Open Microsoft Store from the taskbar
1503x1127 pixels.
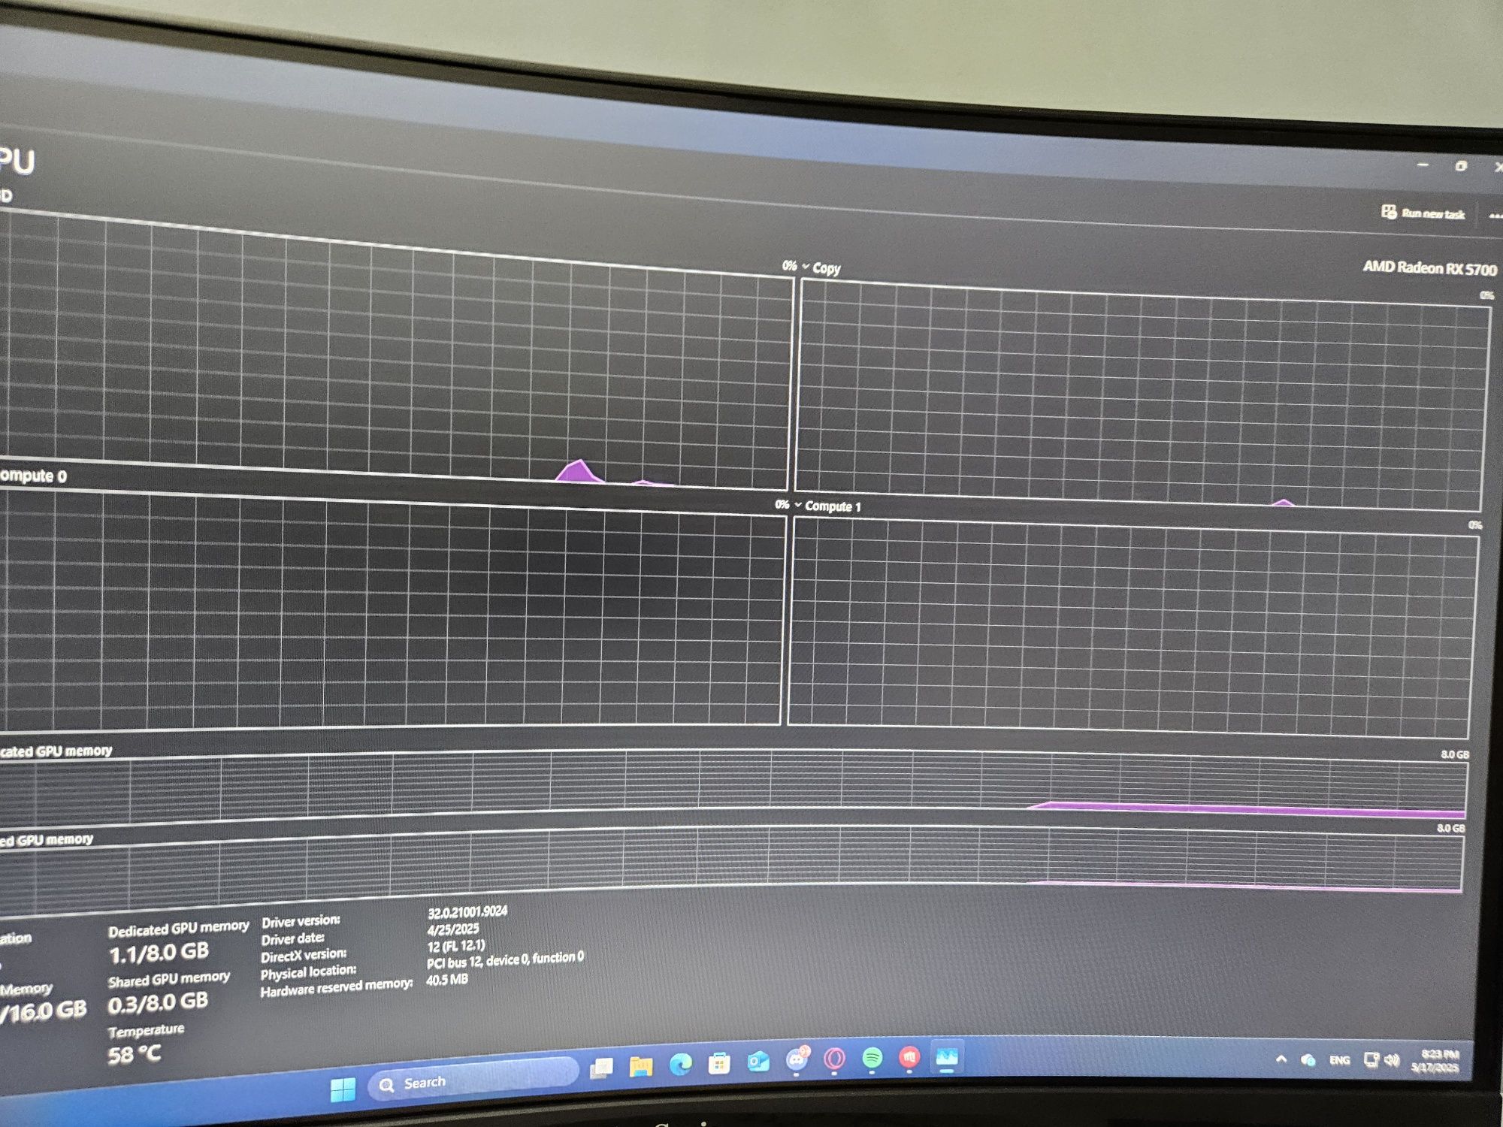pos(719,1063)
